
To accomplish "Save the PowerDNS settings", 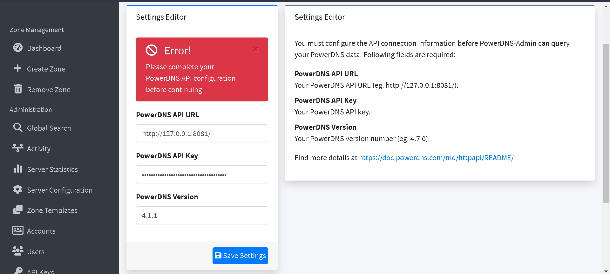I will pyautogui.click(x=240, y=256).
